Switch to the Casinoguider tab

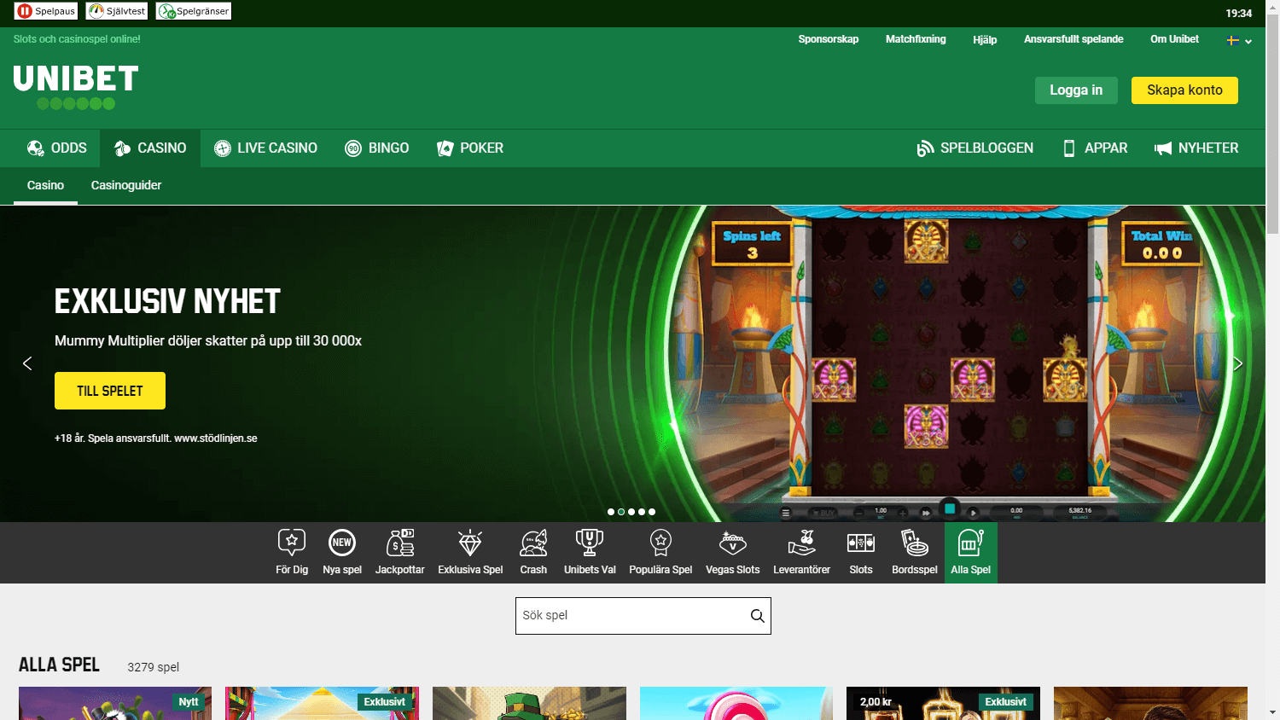coord(126,185)
